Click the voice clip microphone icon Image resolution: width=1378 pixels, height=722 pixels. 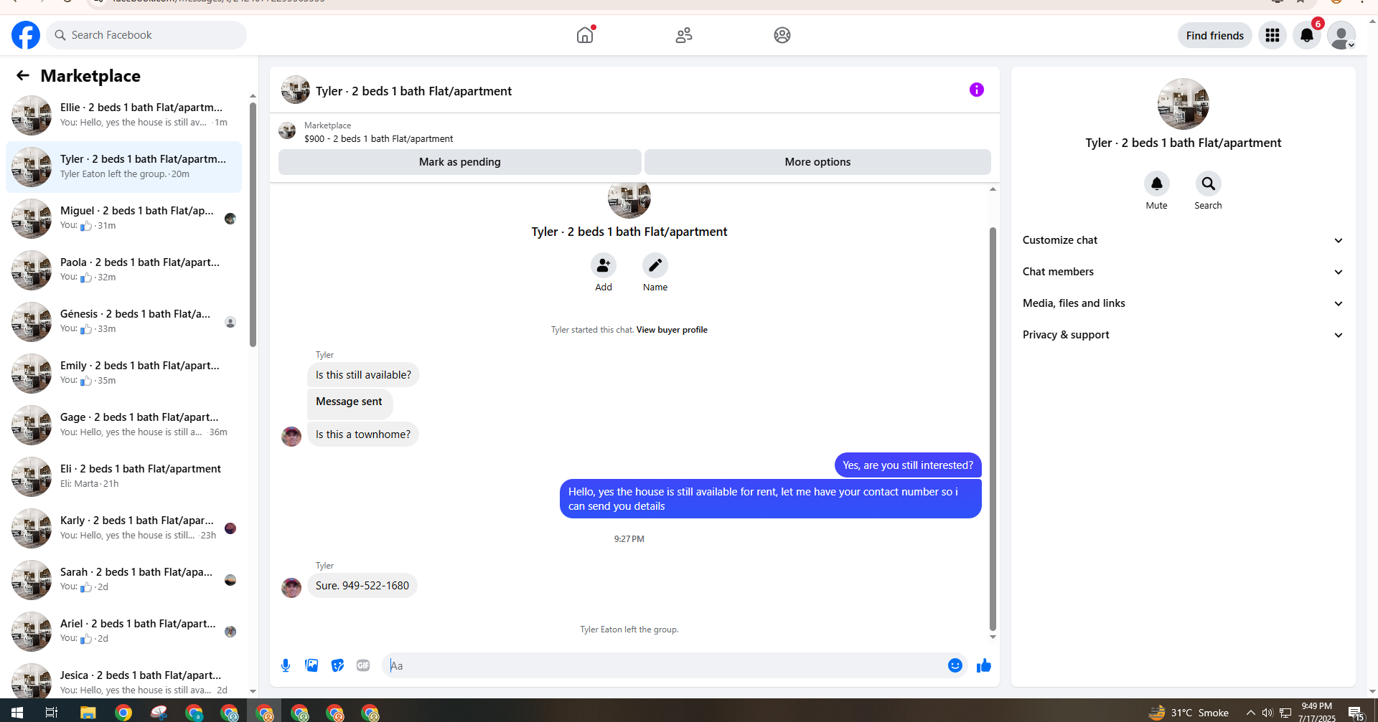(x=286, y=665)
